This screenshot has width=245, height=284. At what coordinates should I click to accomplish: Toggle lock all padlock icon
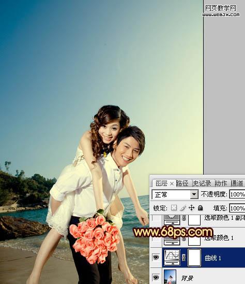[200, 208]
